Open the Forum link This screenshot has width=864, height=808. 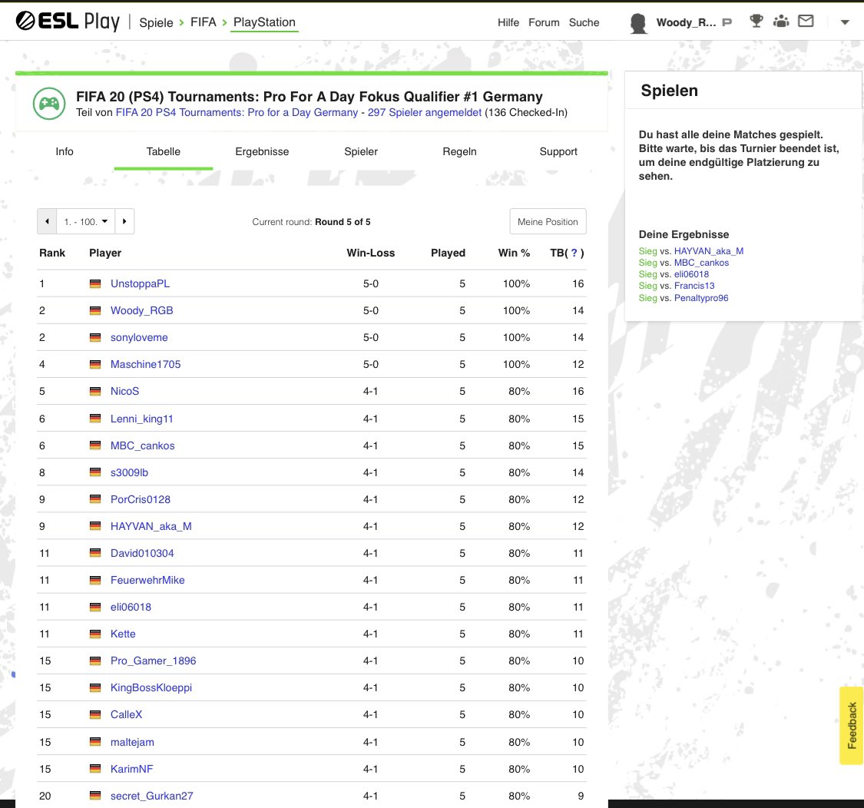click(x=544, y=22)
